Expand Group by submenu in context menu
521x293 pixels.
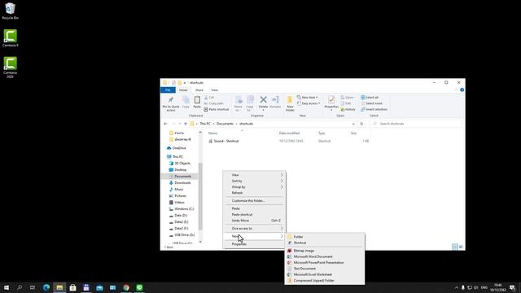pyautogui.click(x=255, y=187)
